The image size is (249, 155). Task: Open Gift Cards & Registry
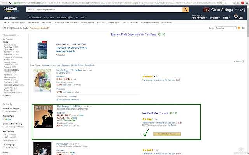pos(65,17)
